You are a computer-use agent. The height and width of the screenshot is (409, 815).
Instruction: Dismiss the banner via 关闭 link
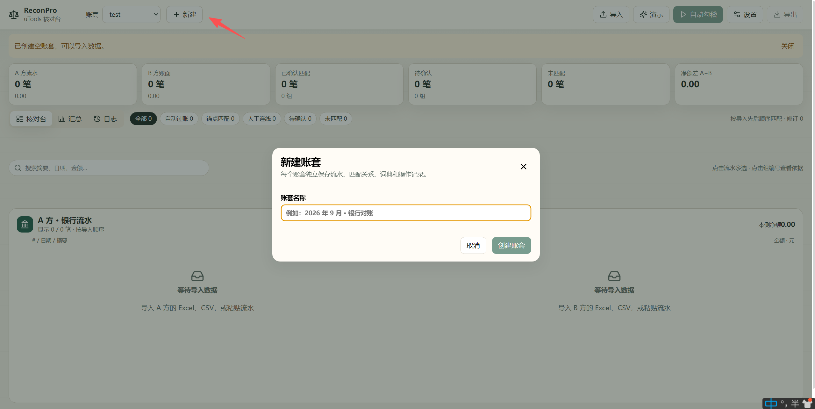pos(788,46)
